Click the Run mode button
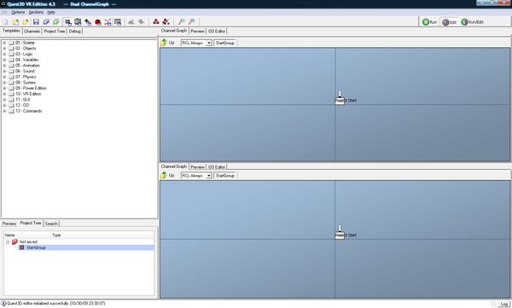Viewport: 512px width, 308px height. (x=429, y=22)
